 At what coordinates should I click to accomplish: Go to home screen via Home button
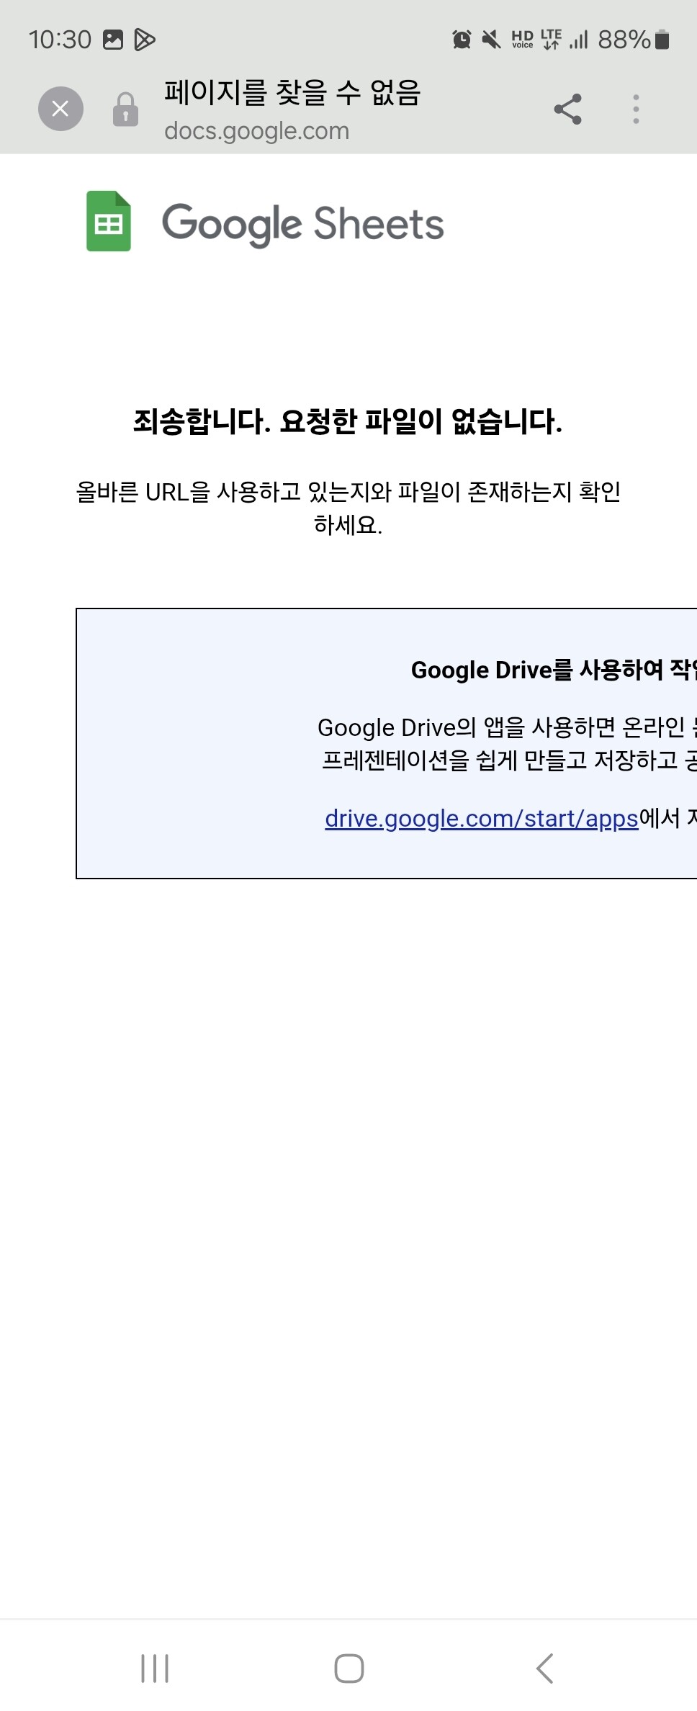tap(349, 1669)
